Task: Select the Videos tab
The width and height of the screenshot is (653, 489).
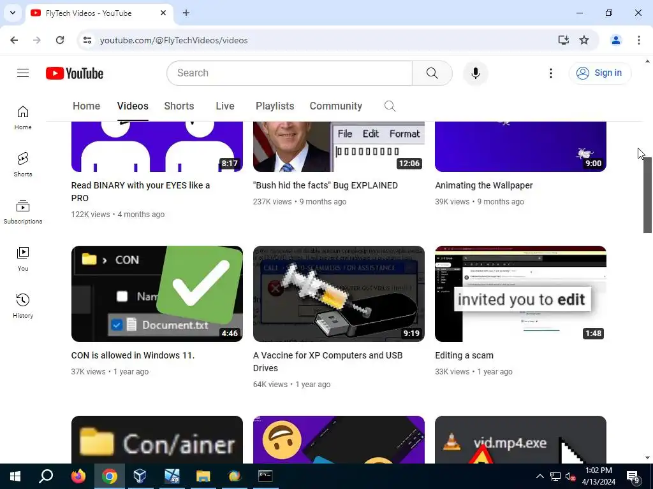Action: [x=133, y=106]
